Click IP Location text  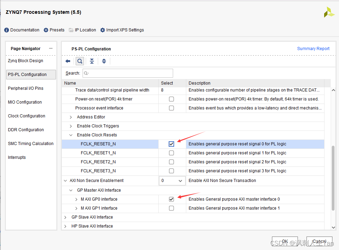[x=85, y=30]
